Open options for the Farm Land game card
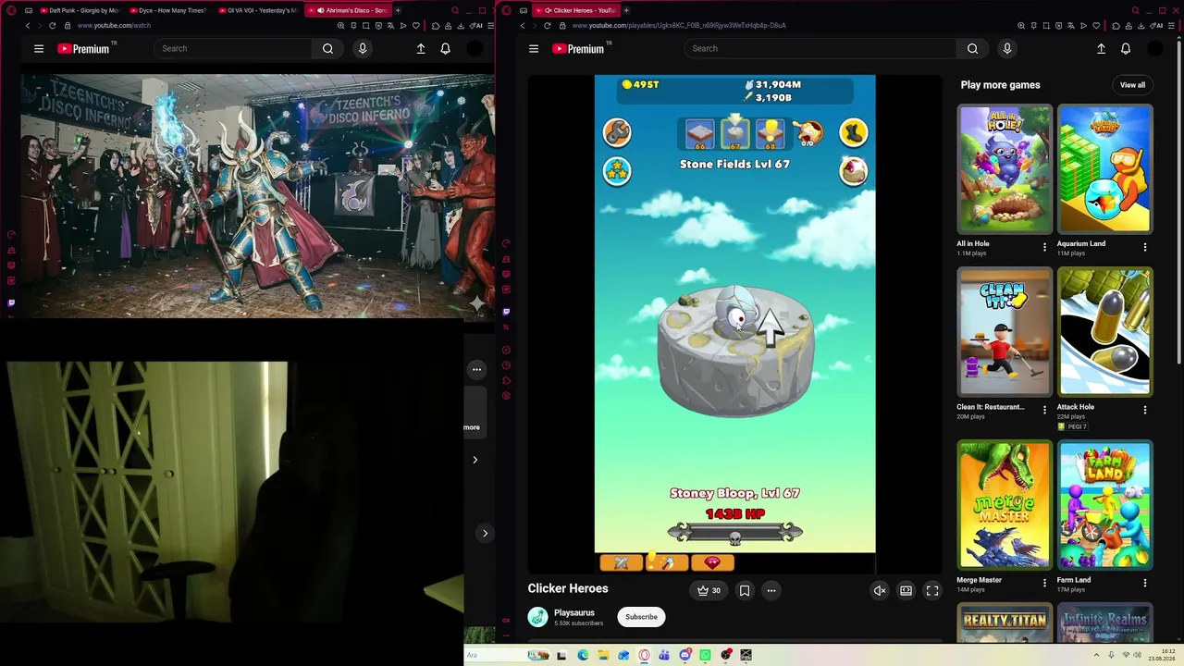The width and height of the screenshot is (1184, 666). pyautogui.click(x=1145, y=583)
